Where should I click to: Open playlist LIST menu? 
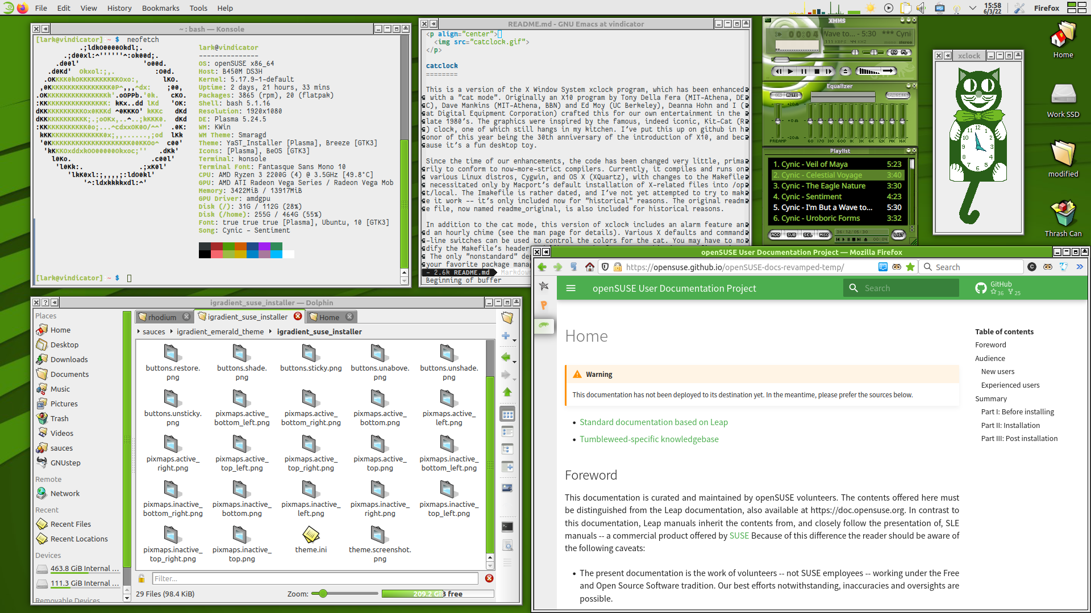(898, 234)
